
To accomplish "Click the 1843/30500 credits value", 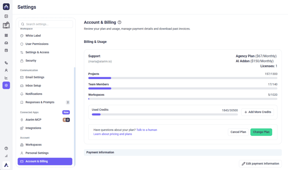I will (x=230, y=110).
